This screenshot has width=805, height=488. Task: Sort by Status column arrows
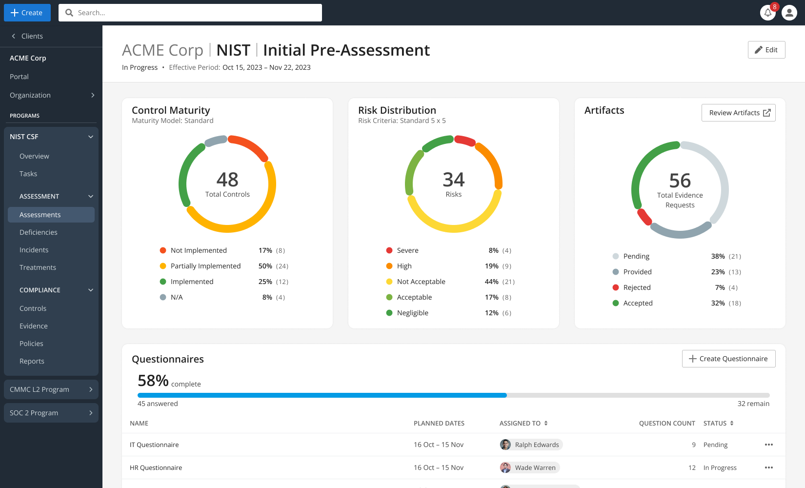click(x=732, y=423)
